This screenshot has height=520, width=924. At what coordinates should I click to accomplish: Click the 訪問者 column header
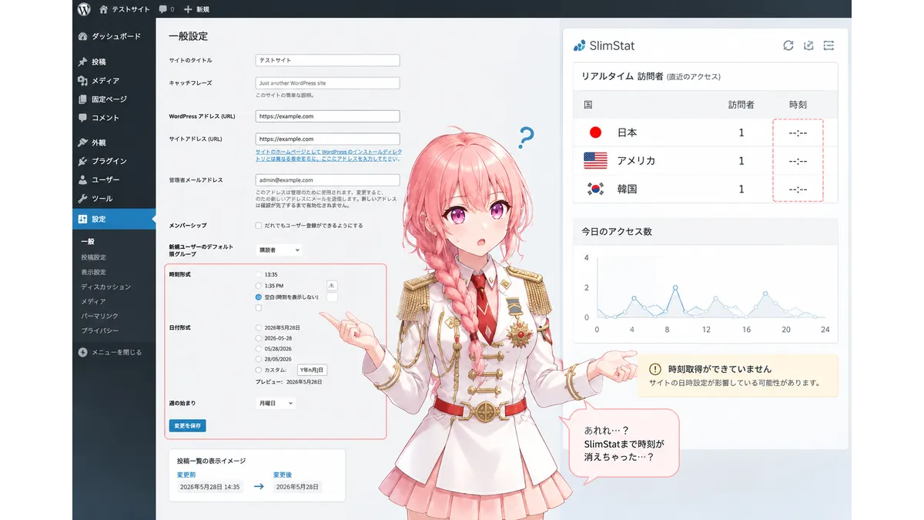(x=741, y=104)
